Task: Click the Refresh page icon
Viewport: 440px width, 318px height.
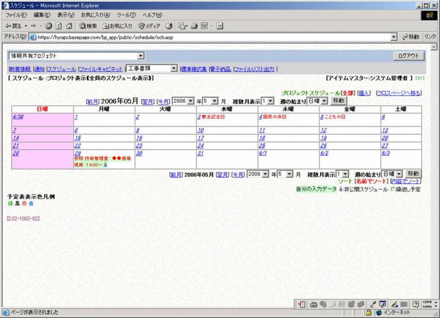Action: click(x=59, y=26)
